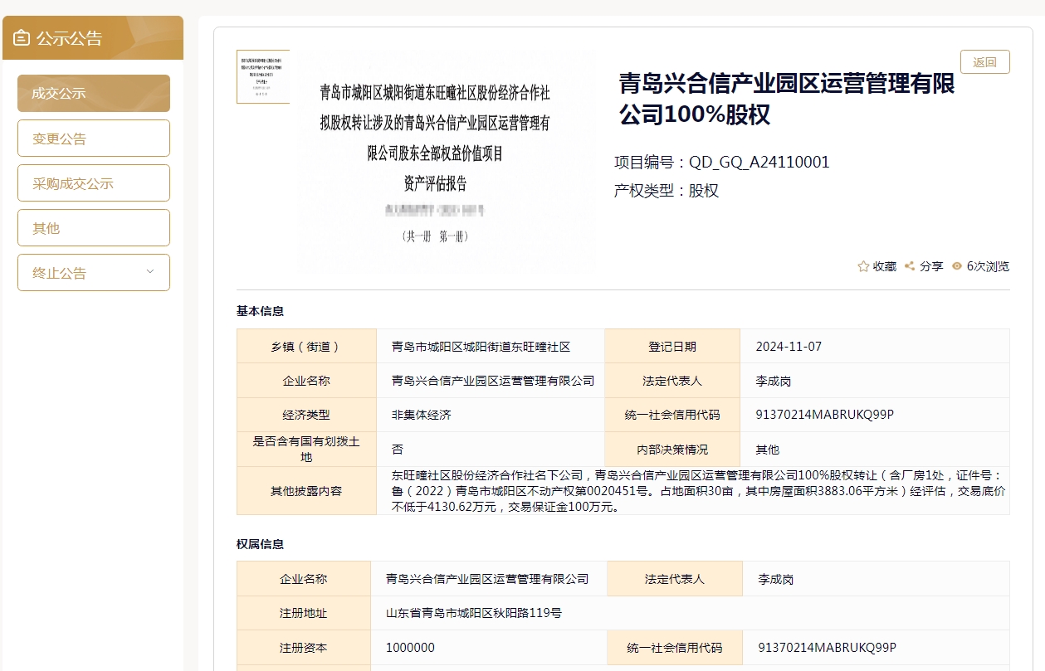
Task: Click the share icon beside 分享
Action: (x=910, y=266)
